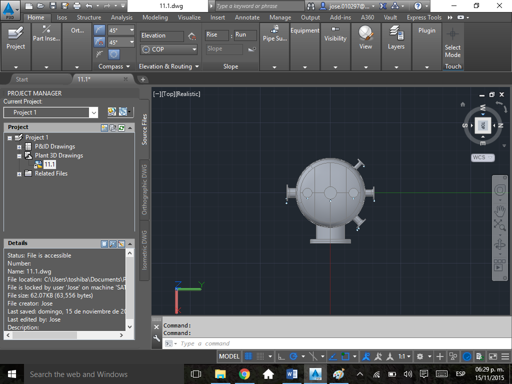Expand the Related Files tree node
This screenshot has height=384, width=512.
(x=19, y=174)
